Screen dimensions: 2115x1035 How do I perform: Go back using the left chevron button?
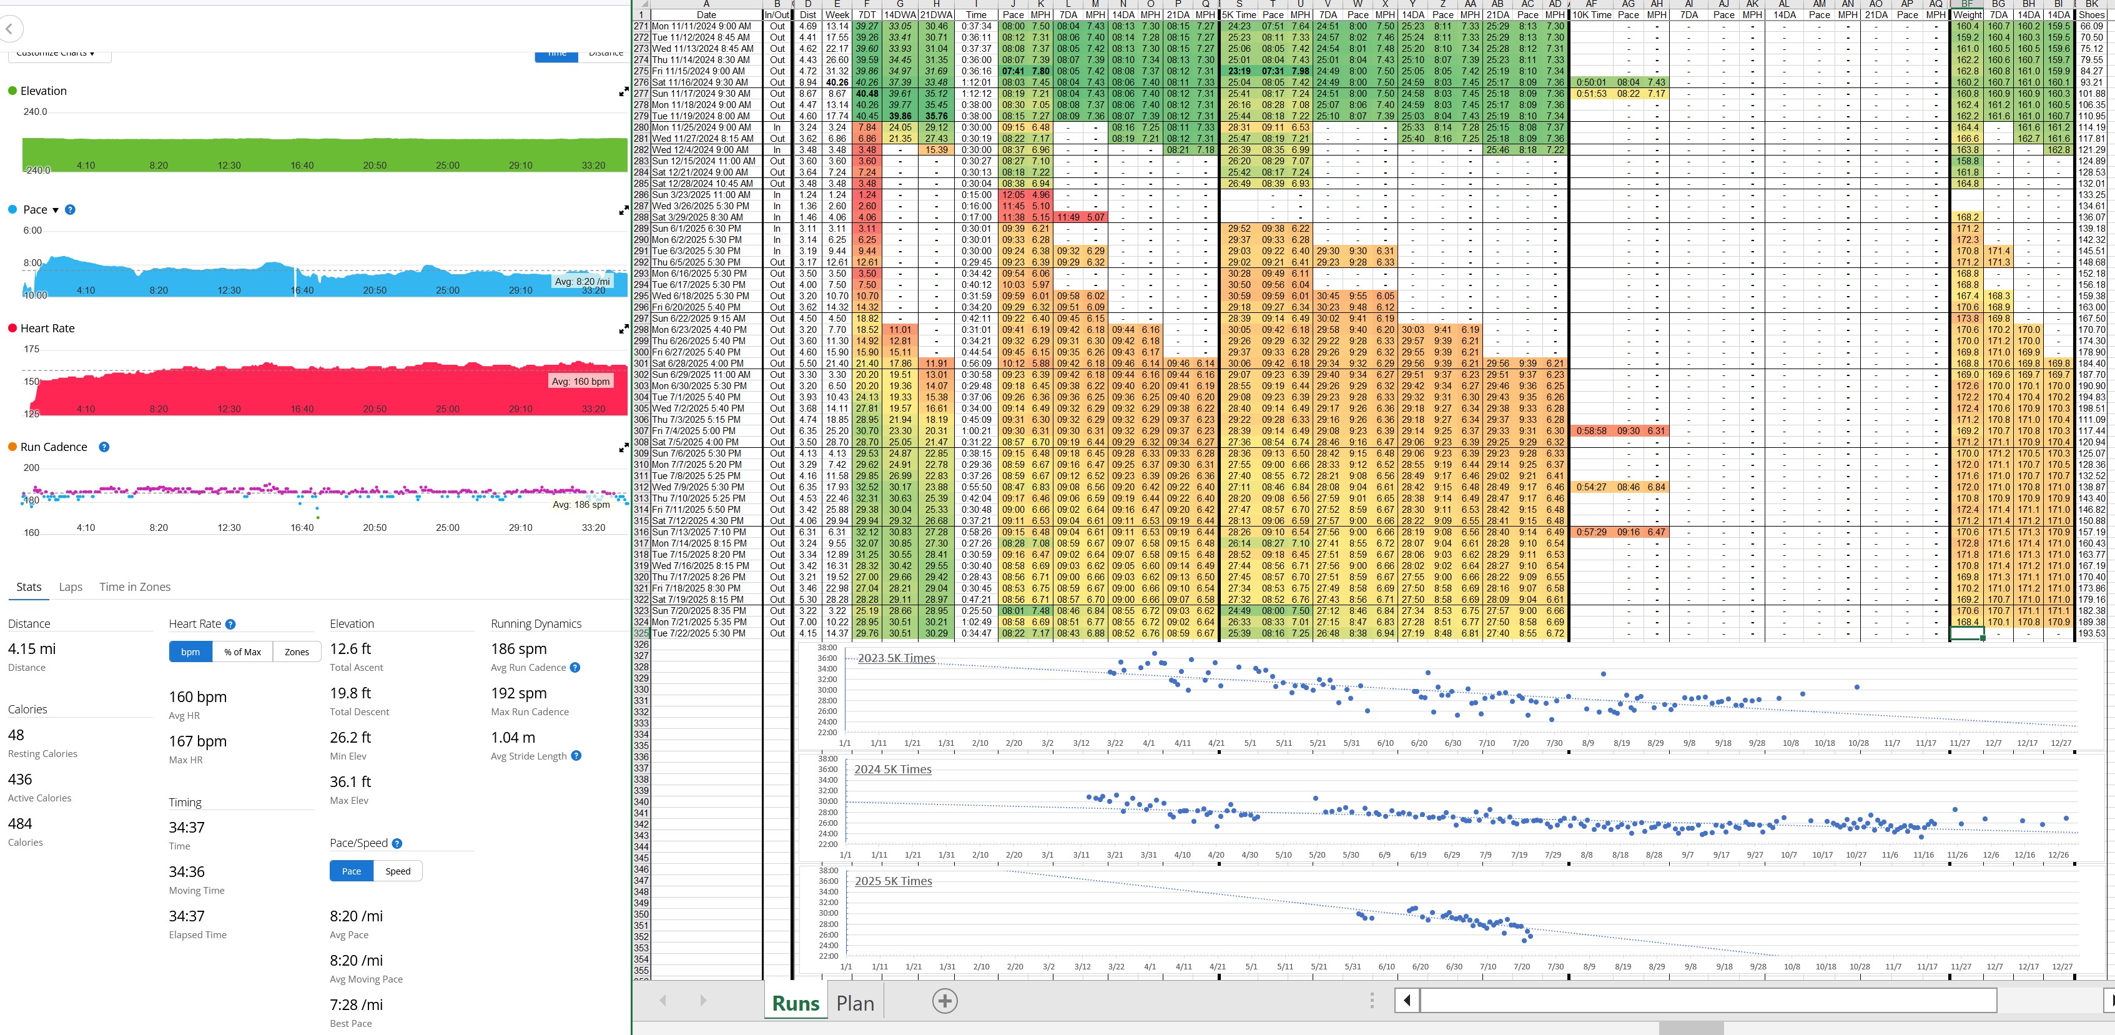click(x=9, y=29)
